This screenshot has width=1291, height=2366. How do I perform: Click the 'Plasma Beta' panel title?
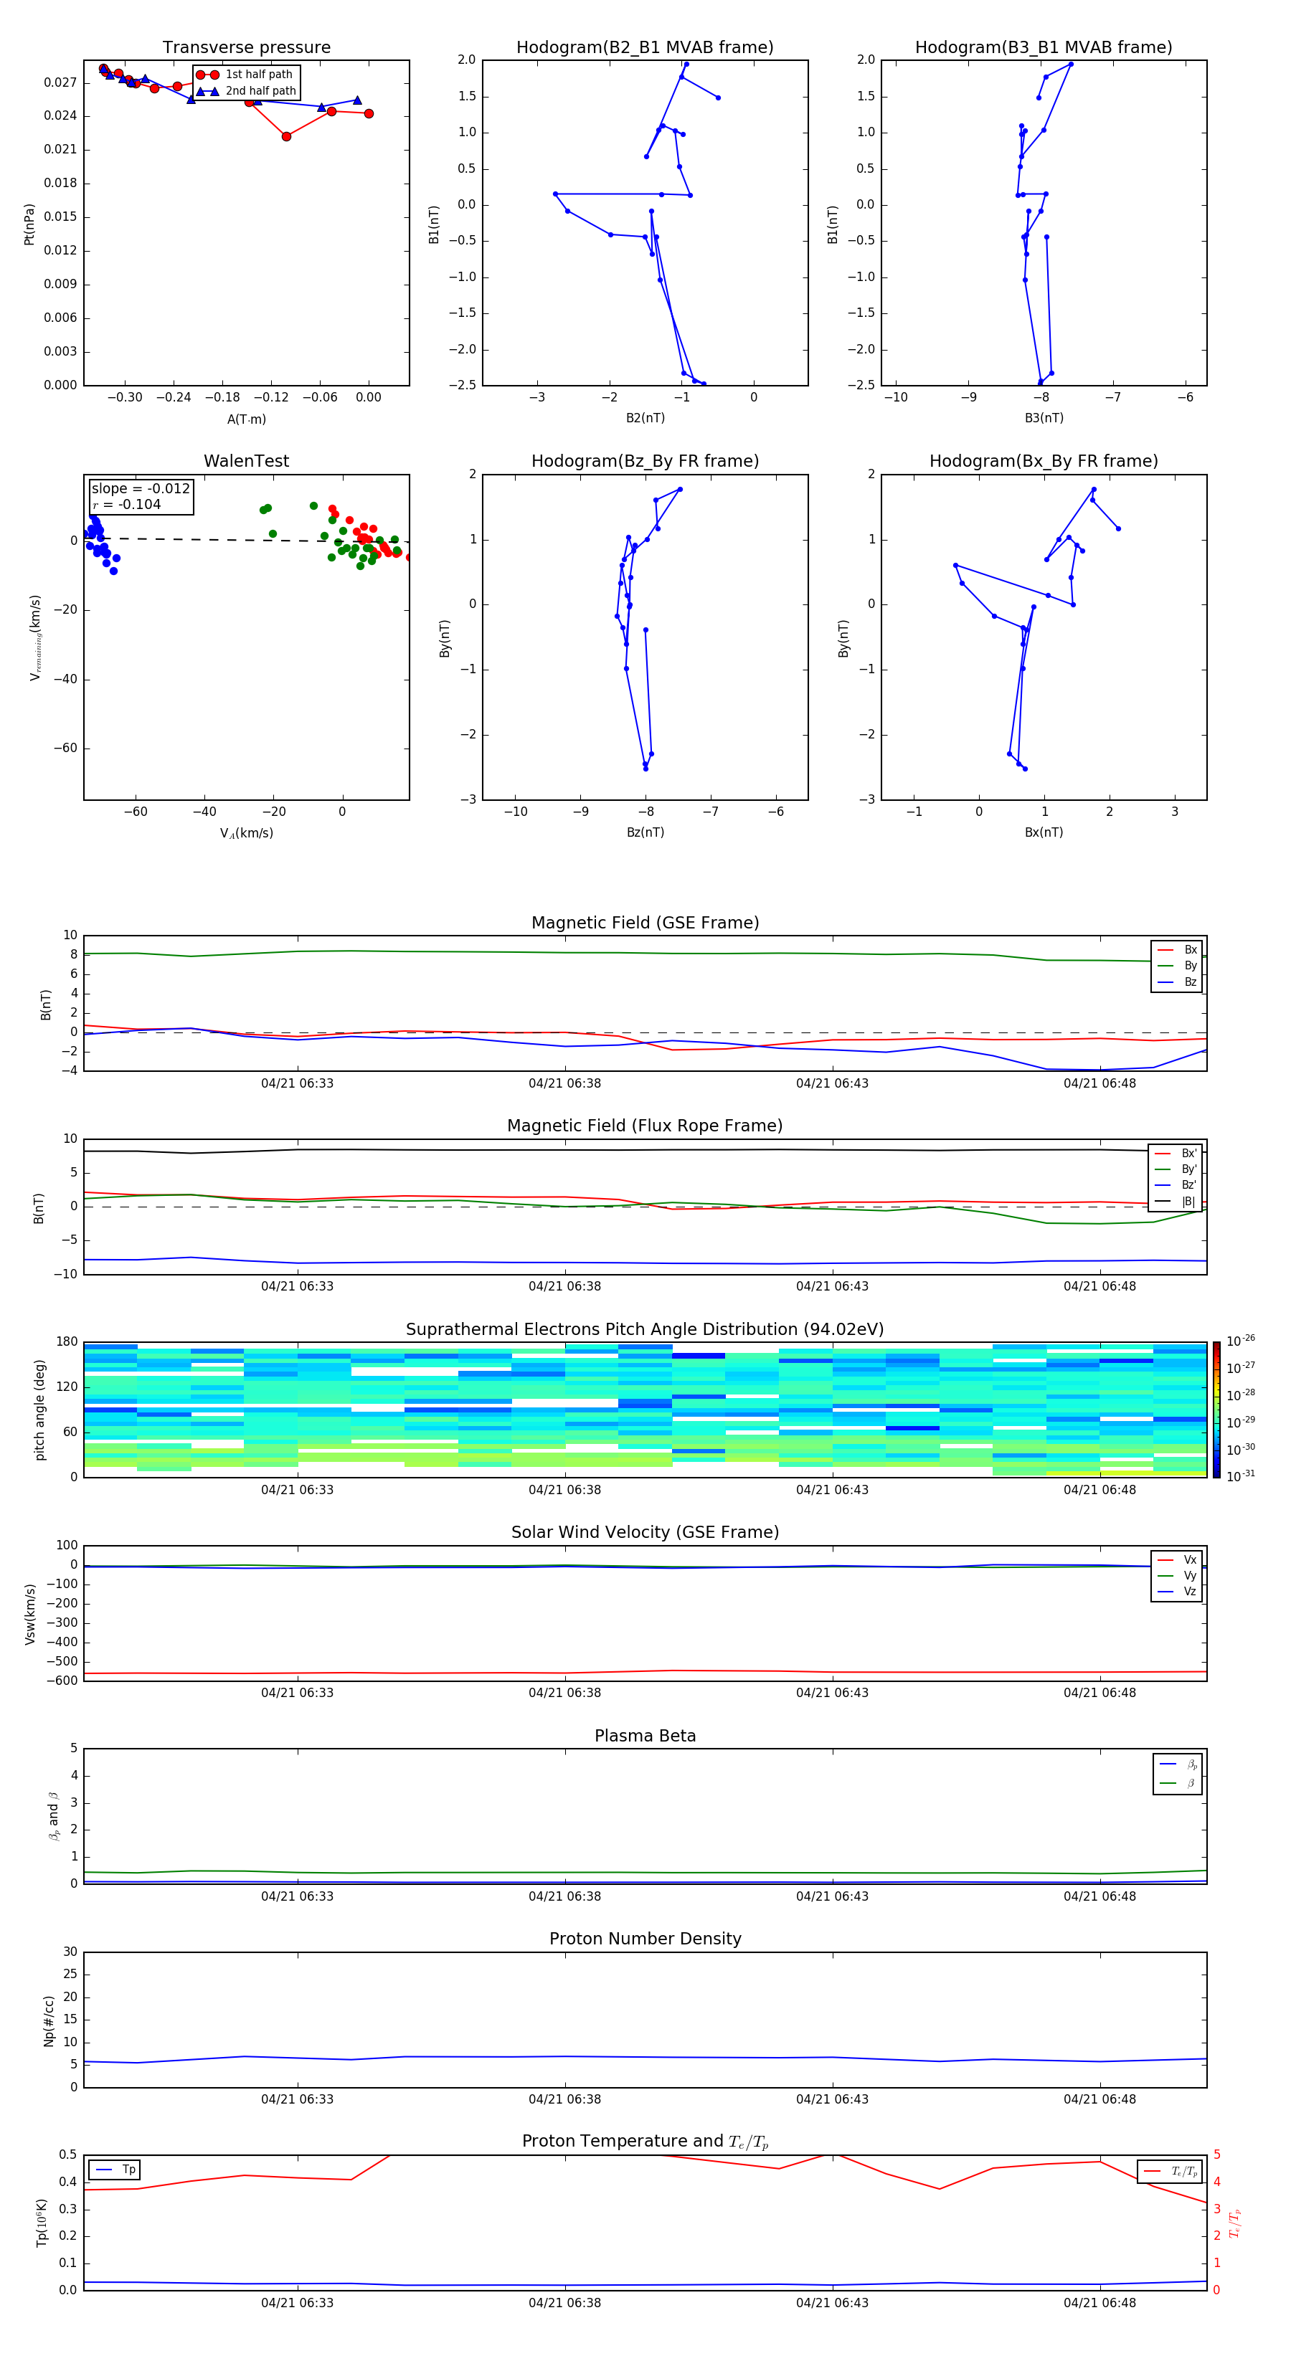click(645, 1736)
